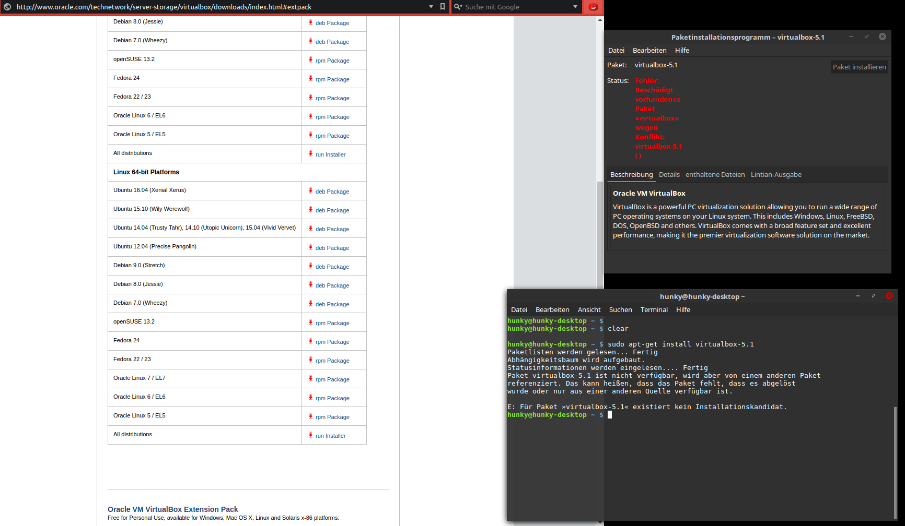Click the red Fehler status message in the package installer

658,118
